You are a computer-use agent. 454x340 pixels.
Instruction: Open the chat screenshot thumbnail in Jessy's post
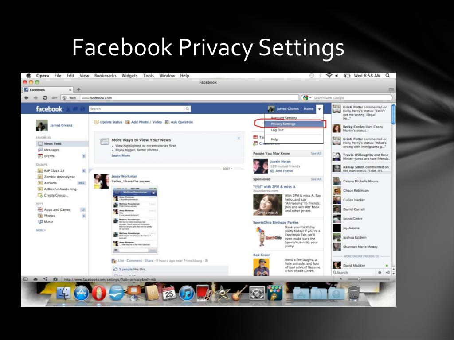[x=135, y=220]
